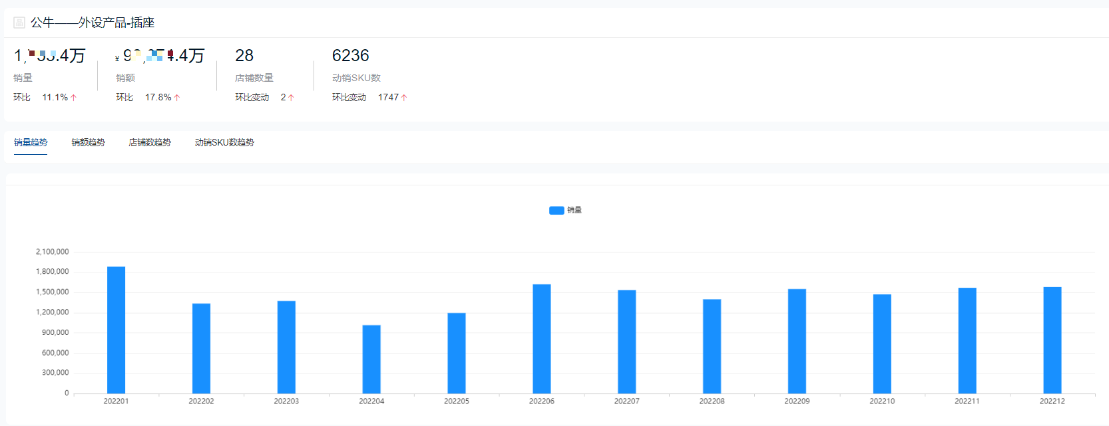Image resolution: width=1109 pixels, height=426 pixels.
Task: Click the 202212 bar in chart
Action: click(x=1052, y=340)
